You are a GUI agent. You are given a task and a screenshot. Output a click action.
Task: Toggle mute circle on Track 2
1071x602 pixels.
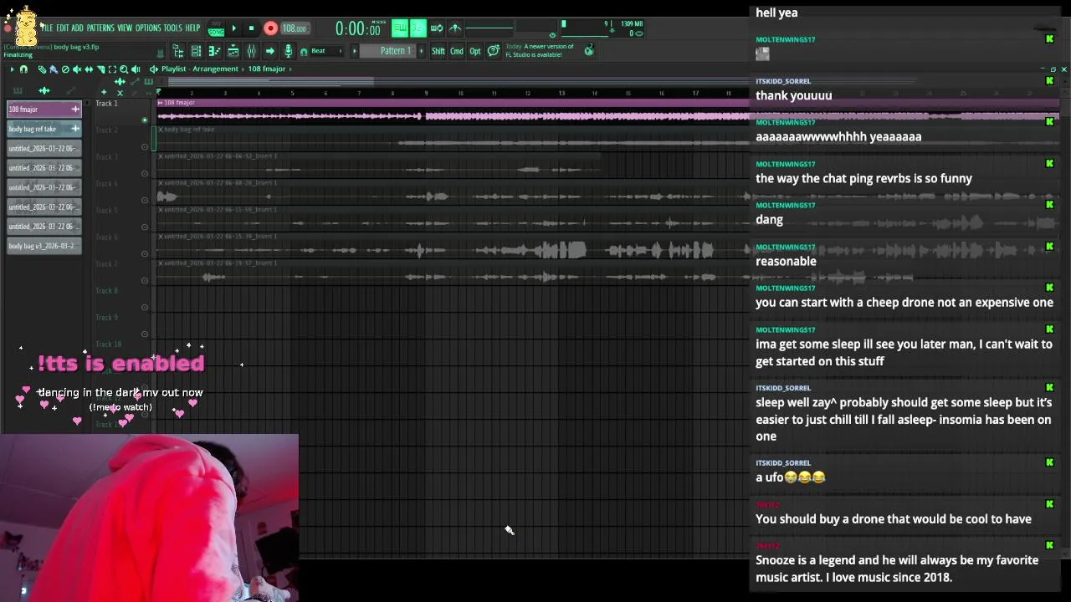[145, 146]
